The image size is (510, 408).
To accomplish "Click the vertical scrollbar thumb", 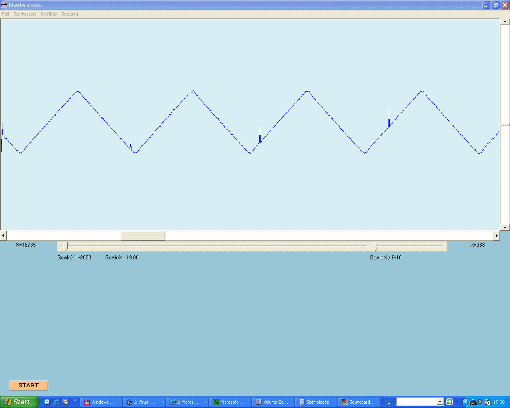I will click(505, 125).
